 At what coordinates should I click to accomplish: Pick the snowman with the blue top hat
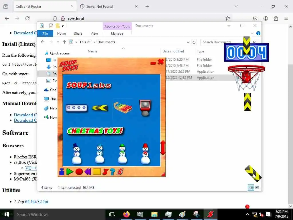click(76, 154)
